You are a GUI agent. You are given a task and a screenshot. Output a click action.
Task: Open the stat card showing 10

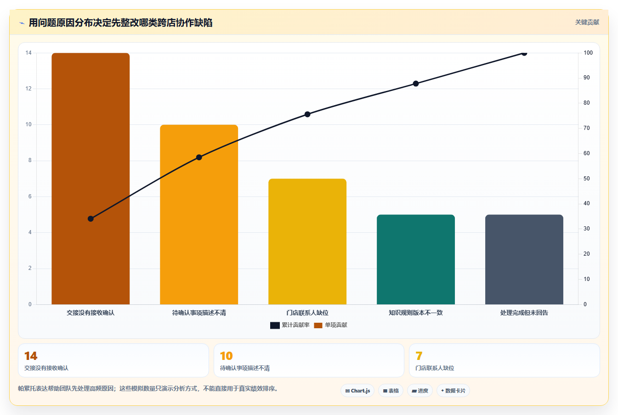click(309, 360)
